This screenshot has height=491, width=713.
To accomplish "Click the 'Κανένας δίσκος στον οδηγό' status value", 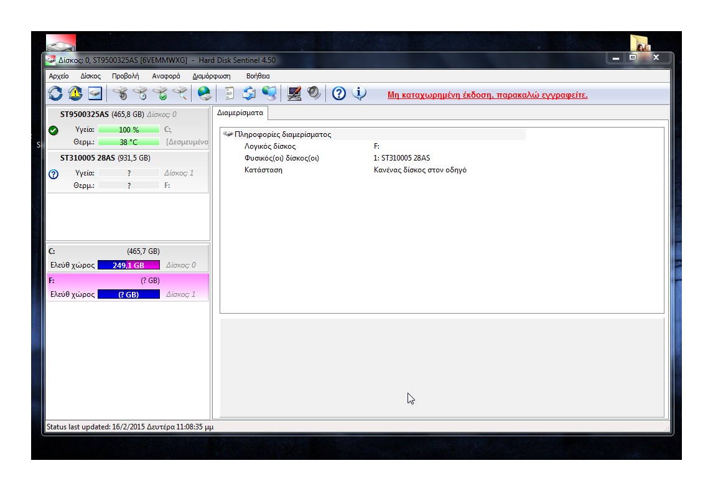I will click(420, 169).
